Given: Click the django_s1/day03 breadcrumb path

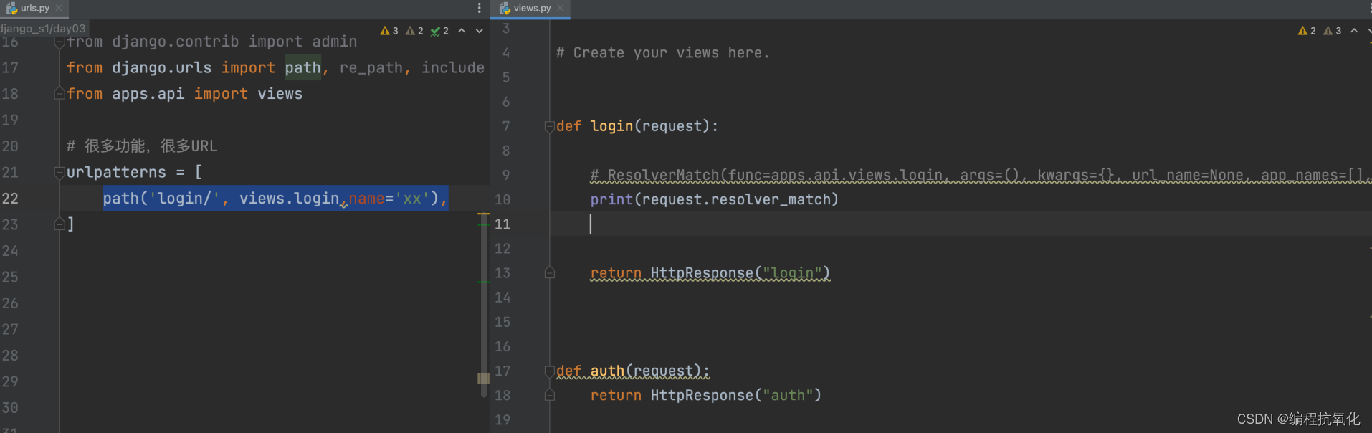Looking at the screenshot, I should 43,29.
